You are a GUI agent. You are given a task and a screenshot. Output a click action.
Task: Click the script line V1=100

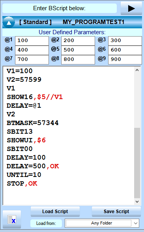20,71
